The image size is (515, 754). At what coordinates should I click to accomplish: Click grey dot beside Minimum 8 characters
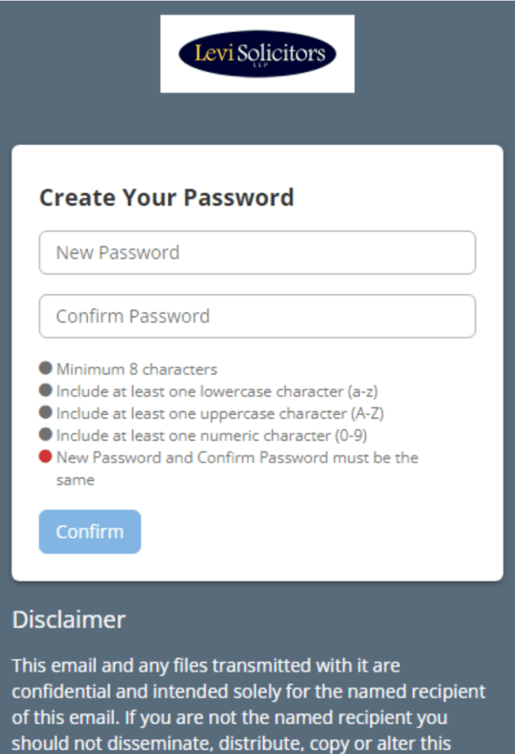(46, 368)
